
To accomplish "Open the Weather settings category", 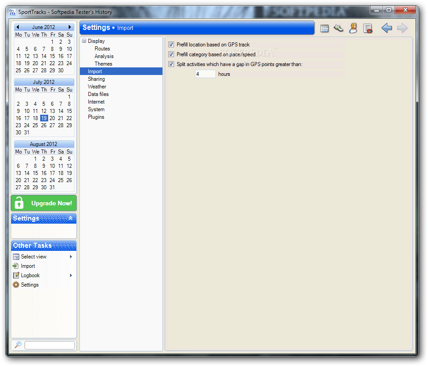I will [97, 87].
